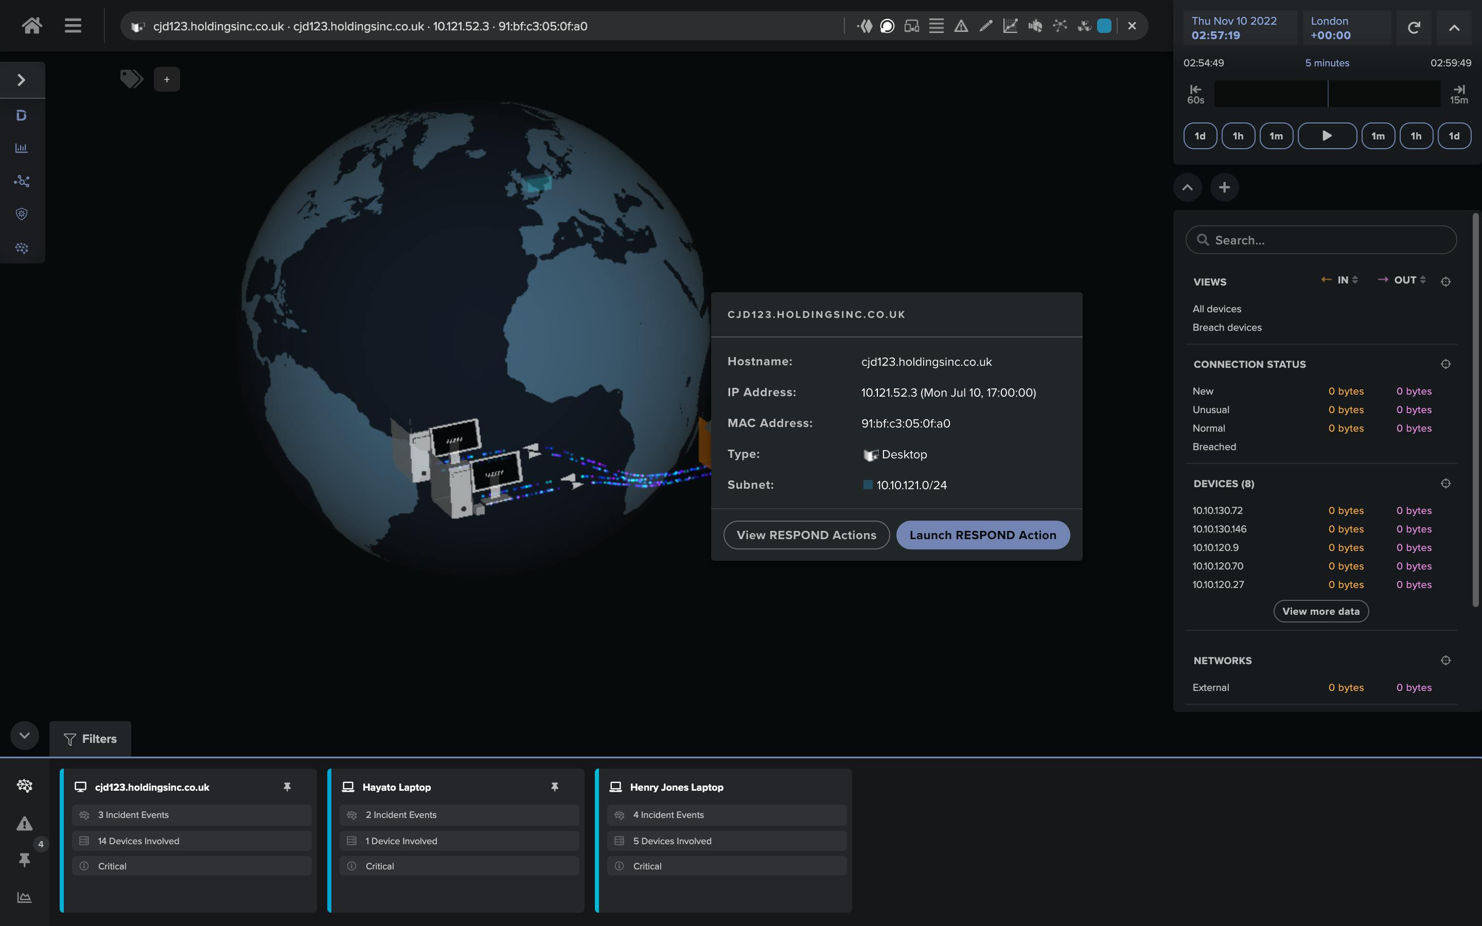Open the Filters tab
Viewport: 1482px width, 926px height.
pos(90,739)
